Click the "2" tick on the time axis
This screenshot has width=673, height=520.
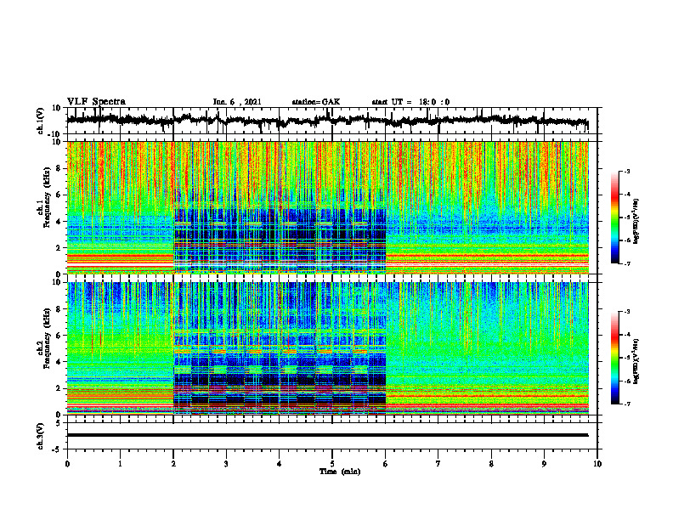pyautogui.click(x=173, y=464)
